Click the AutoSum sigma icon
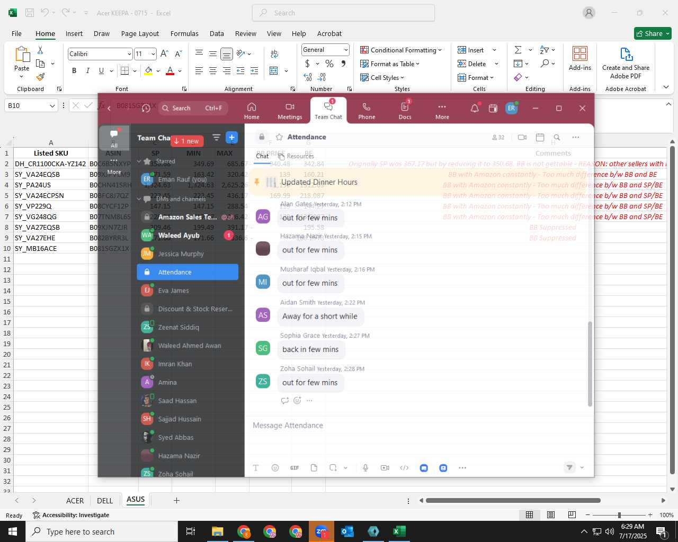678x542 pixels. pyautogui.click(x=518, y=50)
